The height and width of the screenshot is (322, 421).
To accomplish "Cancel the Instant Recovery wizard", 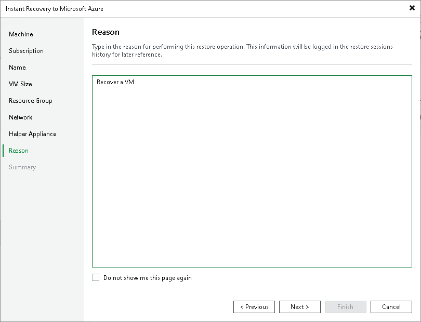I will (x=391, y=307).
